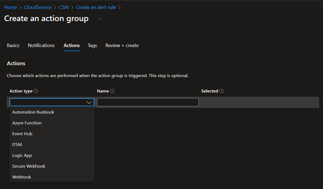Image resolution: width=323 pixels, height=189 pixels.
Task: Open the ellipsis menu beside page title
Action: coord(100,19)
